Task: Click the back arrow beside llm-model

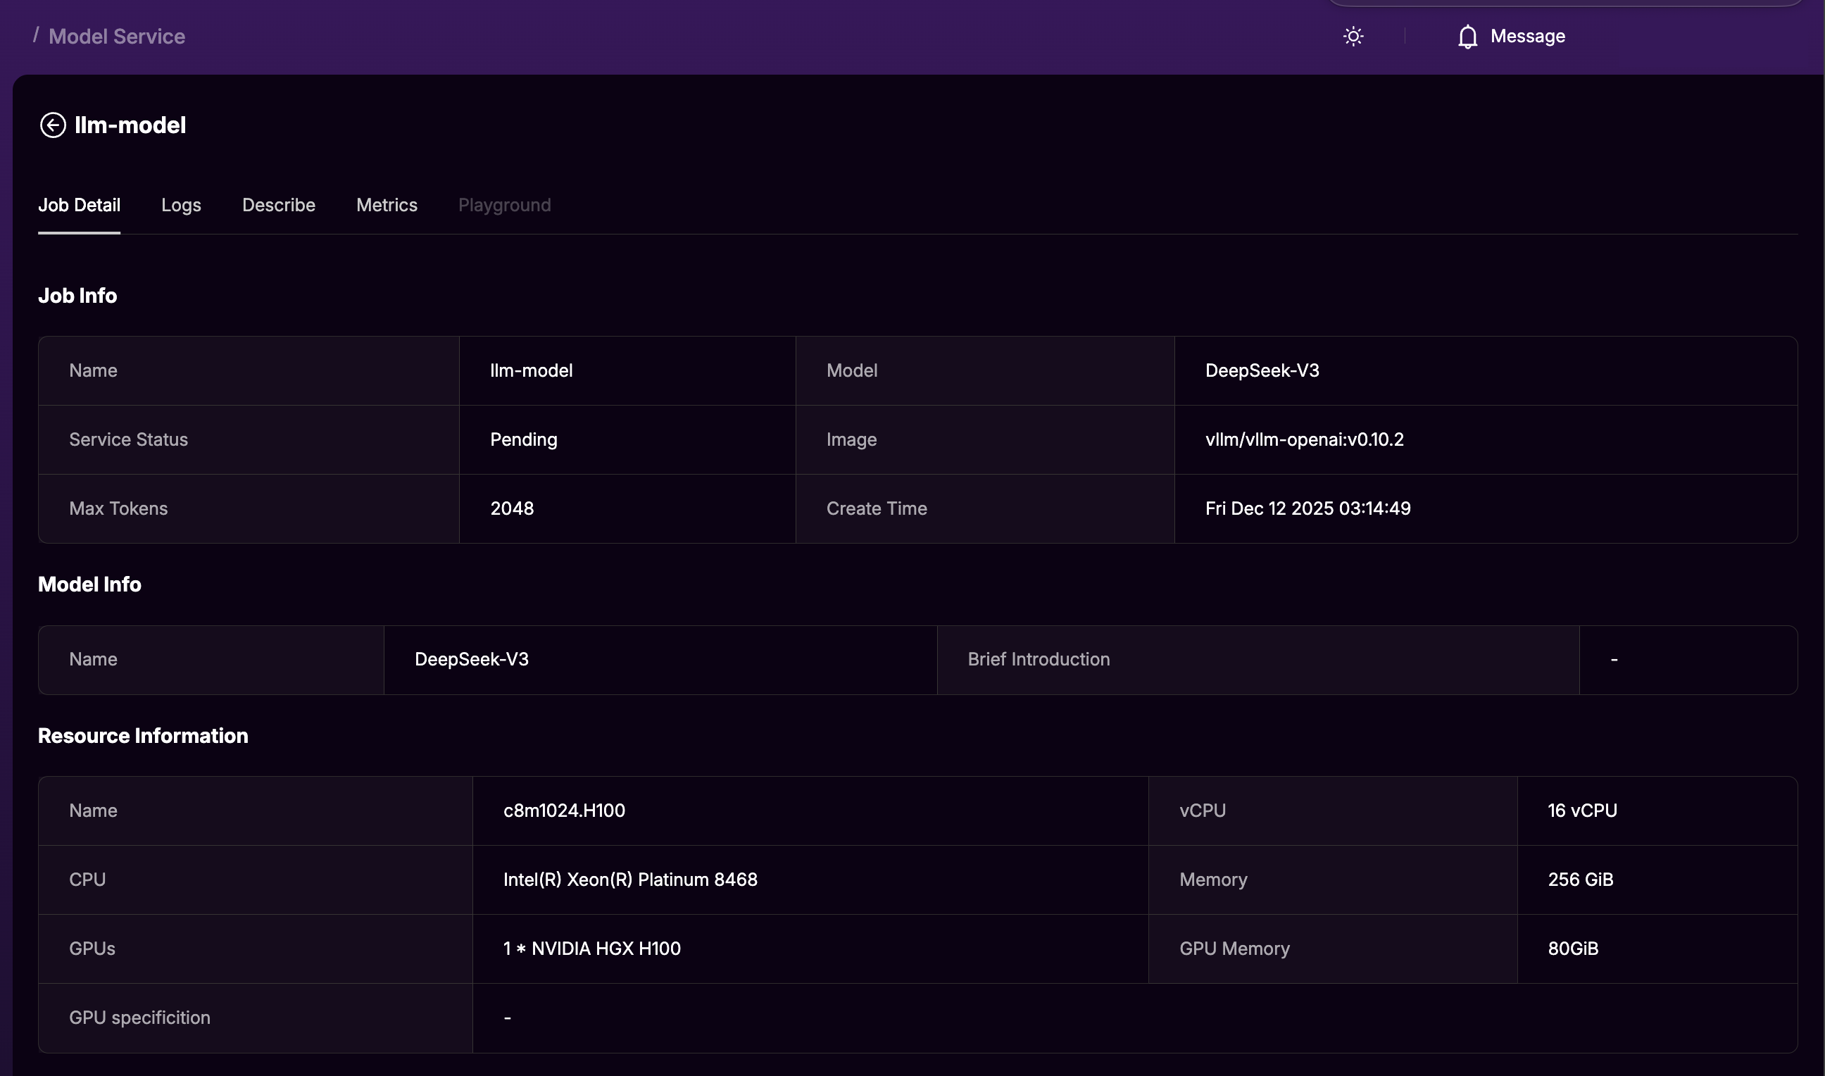Action: [52, 125]
